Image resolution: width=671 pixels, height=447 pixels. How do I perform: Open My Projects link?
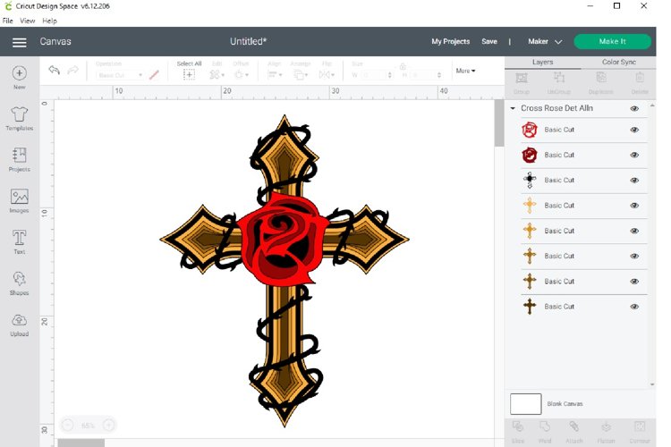(x=450, y=42)
